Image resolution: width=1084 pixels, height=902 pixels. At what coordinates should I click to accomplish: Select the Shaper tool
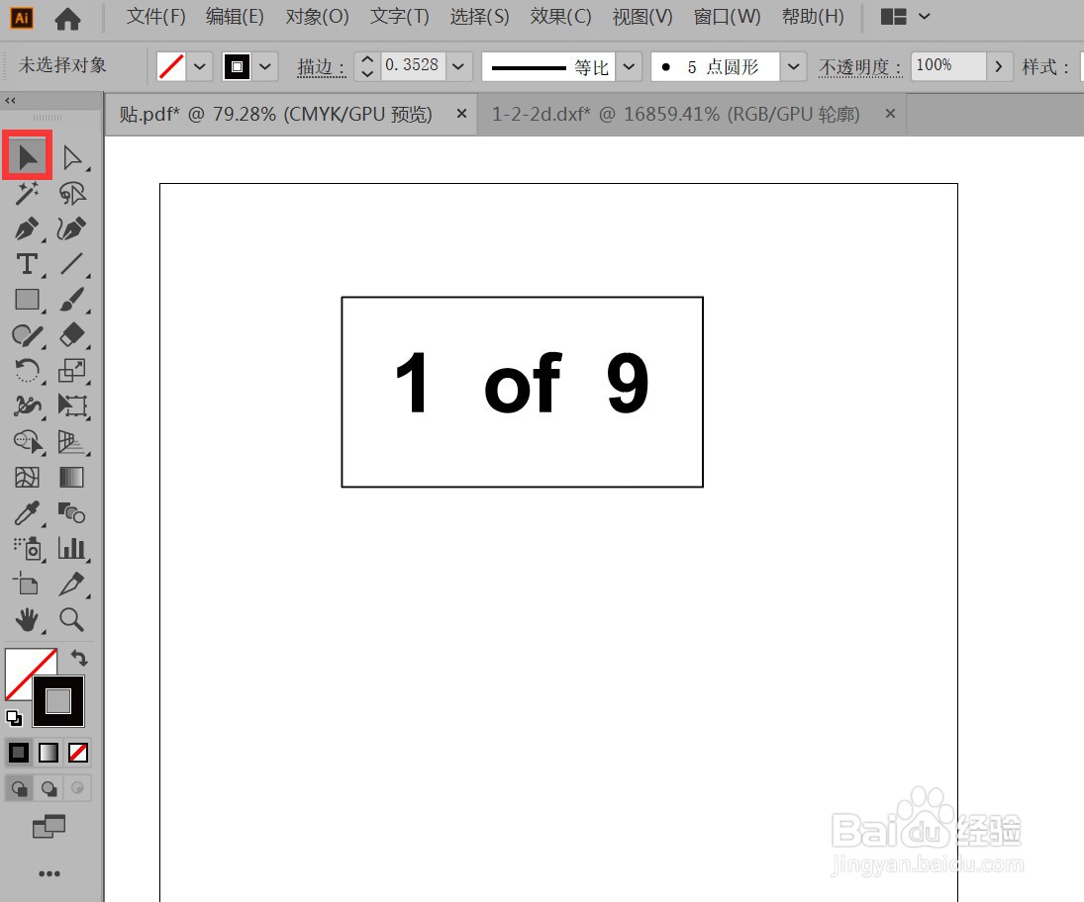[28, 335]
